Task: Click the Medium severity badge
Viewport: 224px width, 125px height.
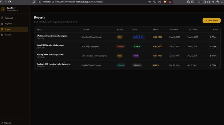Action: (x=121, y=65)
